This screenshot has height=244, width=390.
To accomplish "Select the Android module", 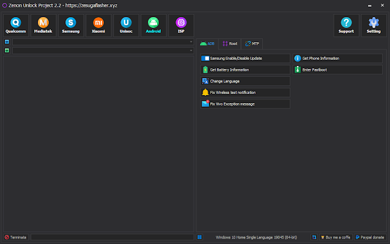I will coord(153,26).
